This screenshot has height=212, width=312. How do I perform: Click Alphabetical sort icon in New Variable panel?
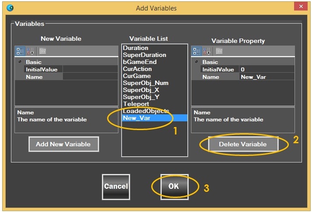[30, 51]
